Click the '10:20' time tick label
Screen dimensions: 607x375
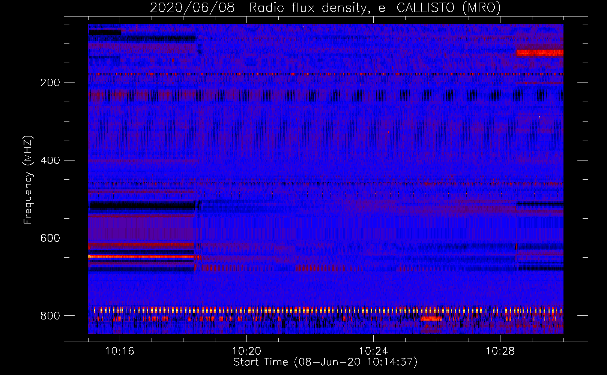tap(246, 351)
